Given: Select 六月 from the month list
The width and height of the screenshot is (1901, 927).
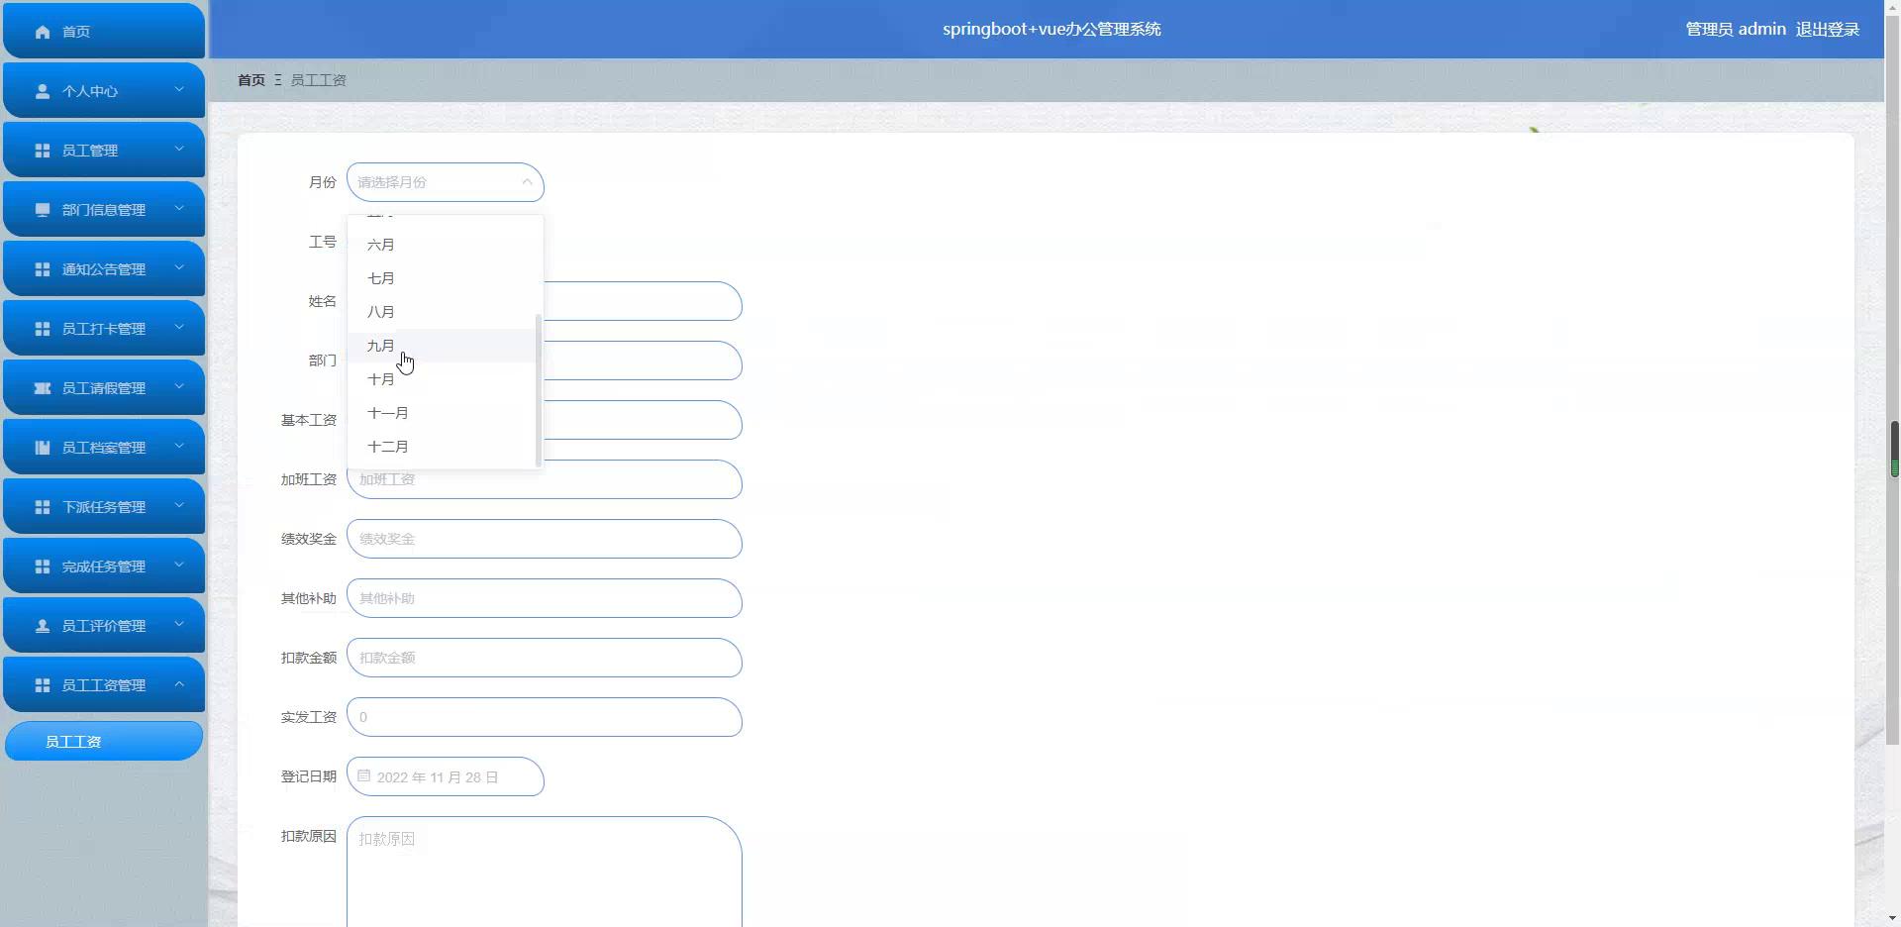Looking at the screenshot, I should point(441,245).
